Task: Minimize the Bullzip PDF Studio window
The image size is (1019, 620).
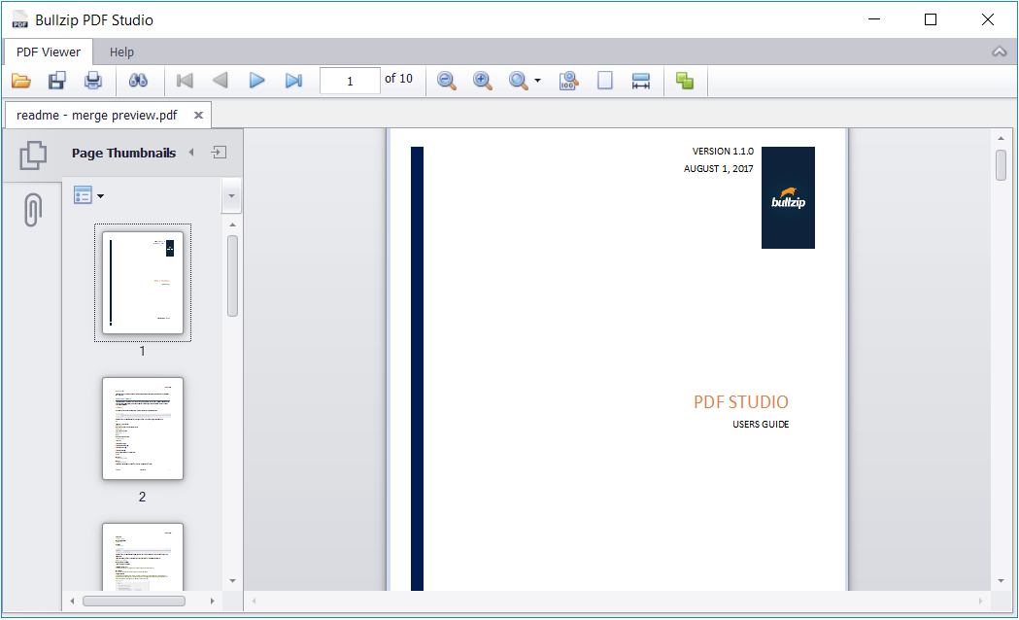Action: [x=874, y=19]
